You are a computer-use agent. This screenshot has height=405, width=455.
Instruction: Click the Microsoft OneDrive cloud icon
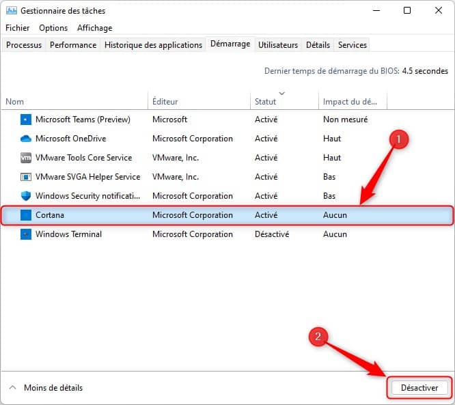click(26, 139)
